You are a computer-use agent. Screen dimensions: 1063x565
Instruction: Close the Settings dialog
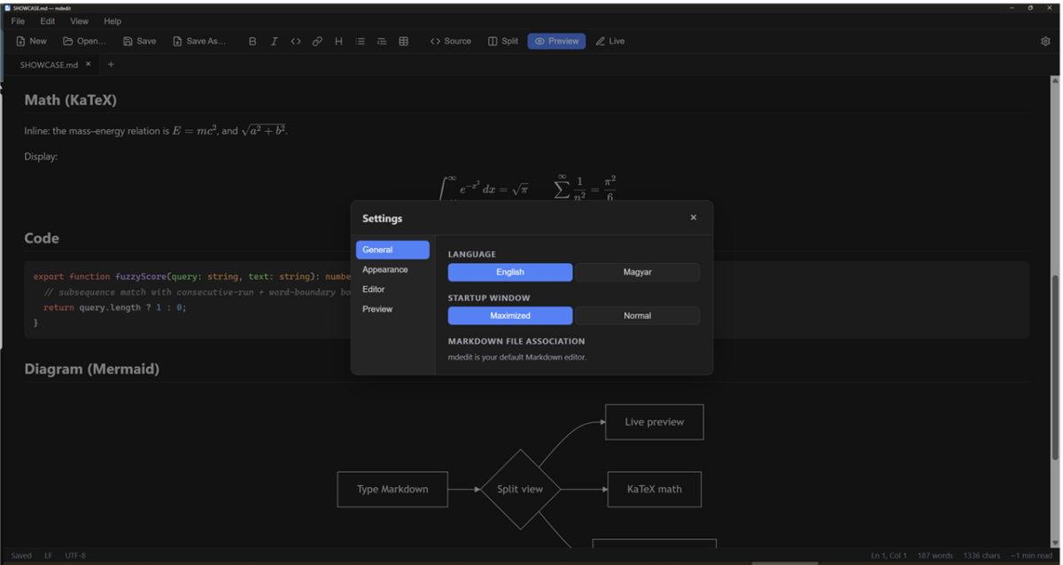(x=694, y=218)
